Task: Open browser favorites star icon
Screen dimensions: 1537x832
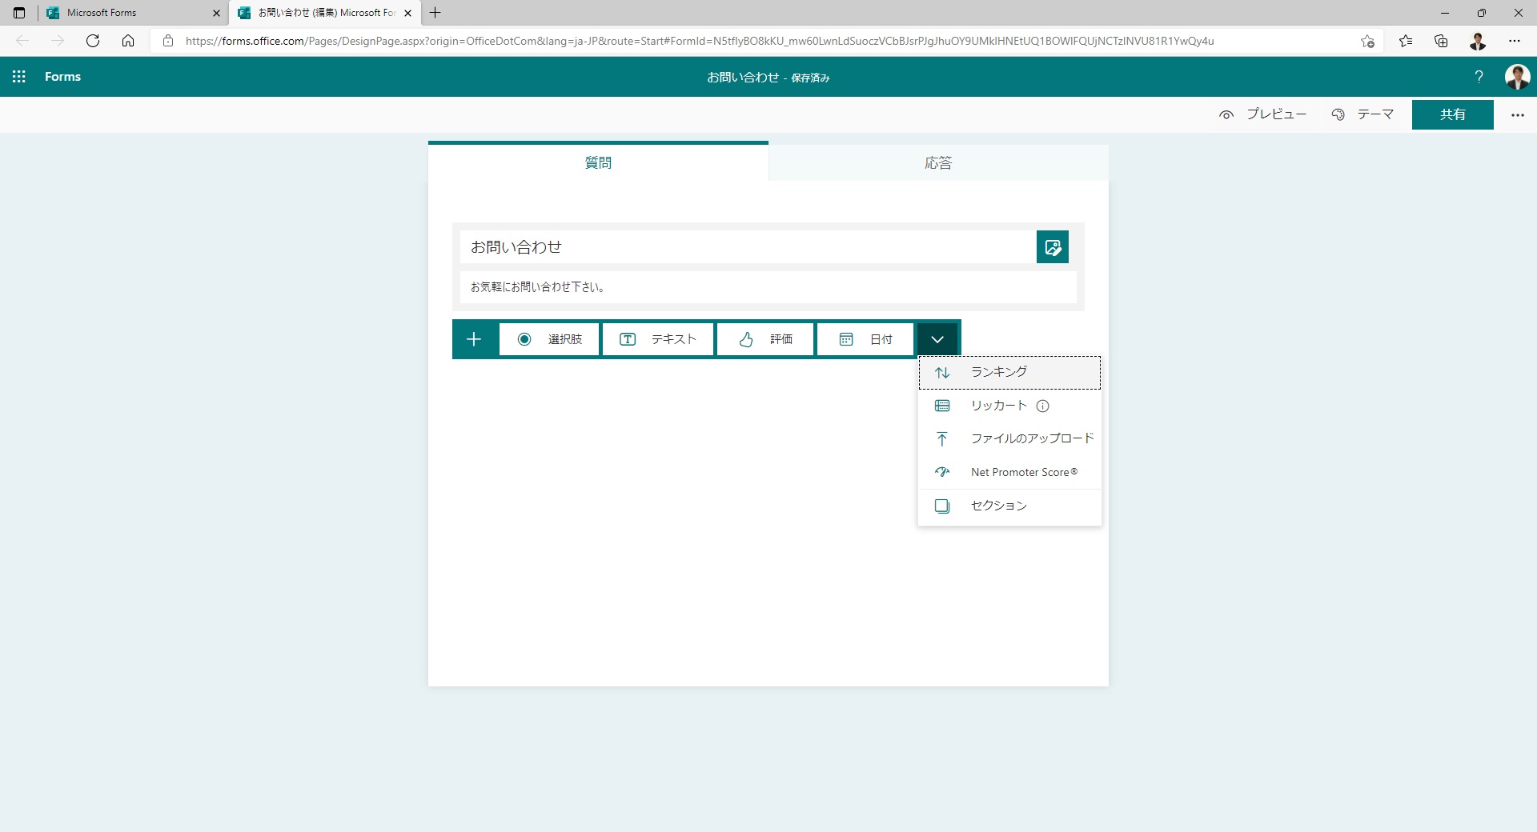Action: point(1405,41)
